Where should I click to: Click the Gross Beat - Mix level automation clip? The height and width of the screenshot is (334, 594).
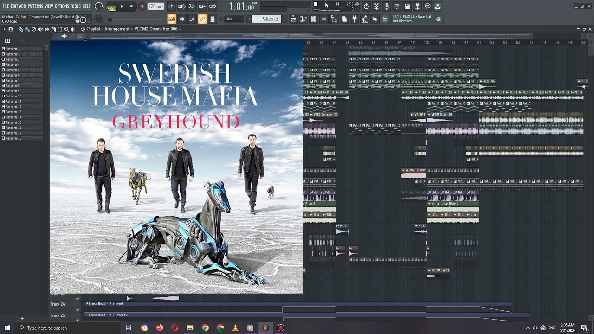[x=298, y=304]
